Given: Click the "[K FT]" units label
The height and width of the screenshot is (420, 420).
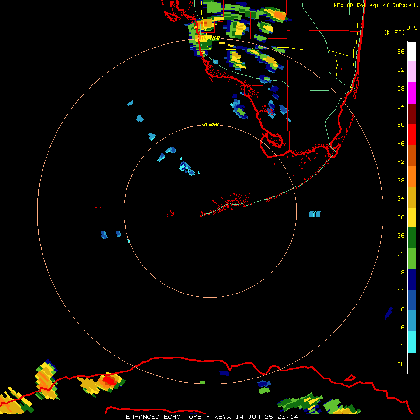Looking at the screenshot, I should [x=394, y=32].
